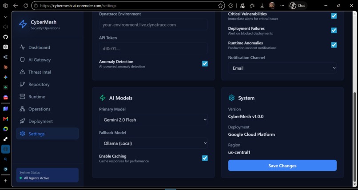Toggle the Critical Vulnerabilities checkbox

(x=334, y=16)
